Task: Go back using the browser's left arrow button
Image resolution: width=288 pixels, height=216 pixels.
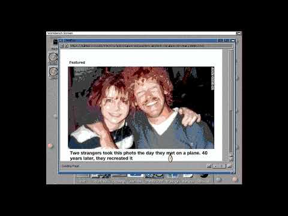Action: pos(62,46)
